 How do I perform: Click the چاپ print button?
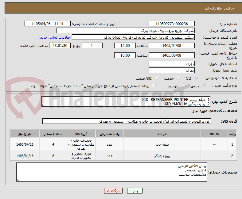[x=135, y=191]
